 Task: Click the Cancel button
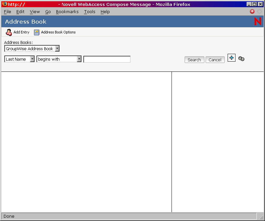pos(215,60)
